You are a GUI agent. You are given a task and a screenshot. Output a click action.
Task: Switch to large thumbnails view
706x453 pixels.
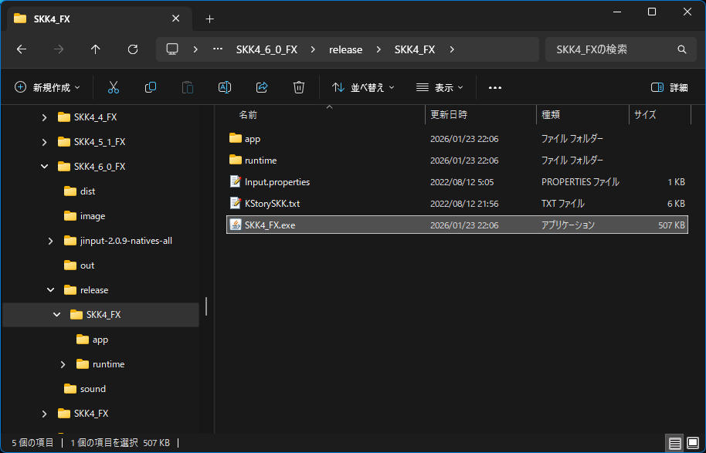(693, 443)
